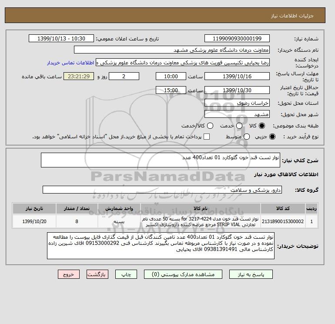Screen dimensions: 335x324
Task: Click the product name cell نوار تست قند خون
Action: [x=201, y=221]
